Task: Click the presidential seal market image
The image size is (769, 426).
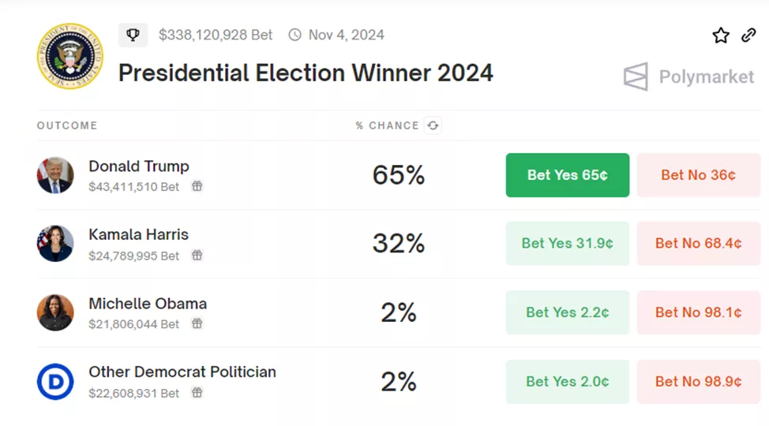Action: [69, 56]
